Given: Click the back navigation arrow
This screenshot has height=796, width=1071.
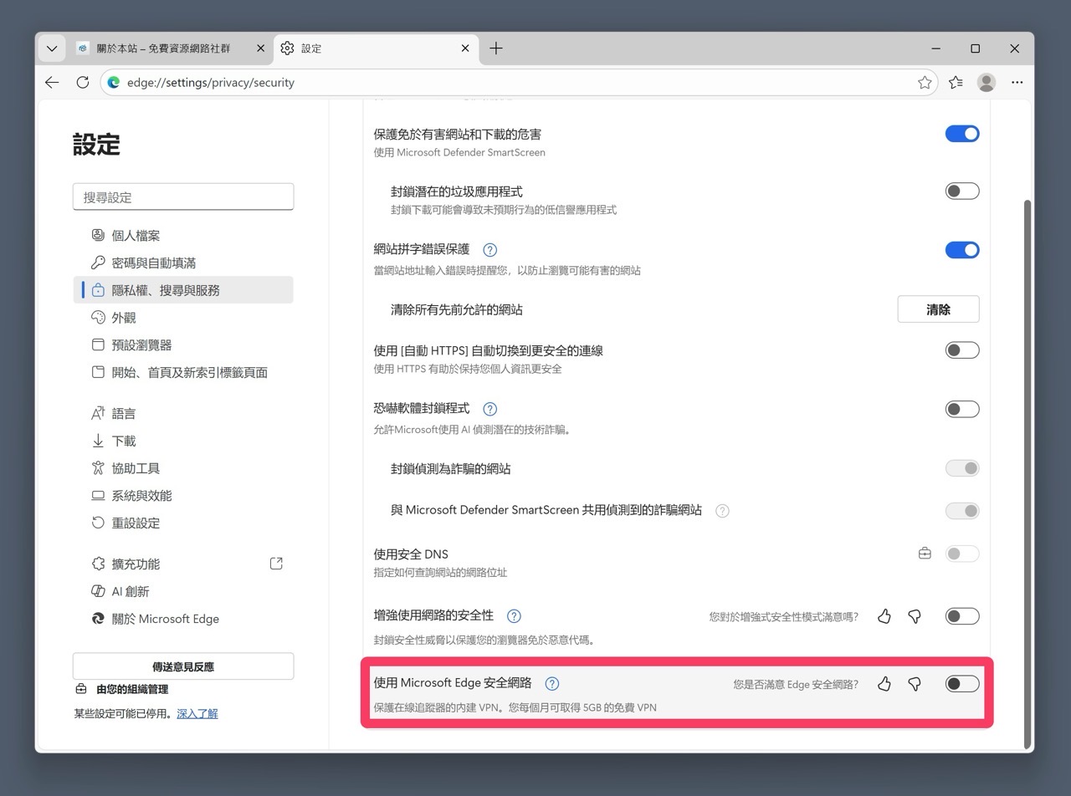Looking at the screenshot, I should coord(52,82).
